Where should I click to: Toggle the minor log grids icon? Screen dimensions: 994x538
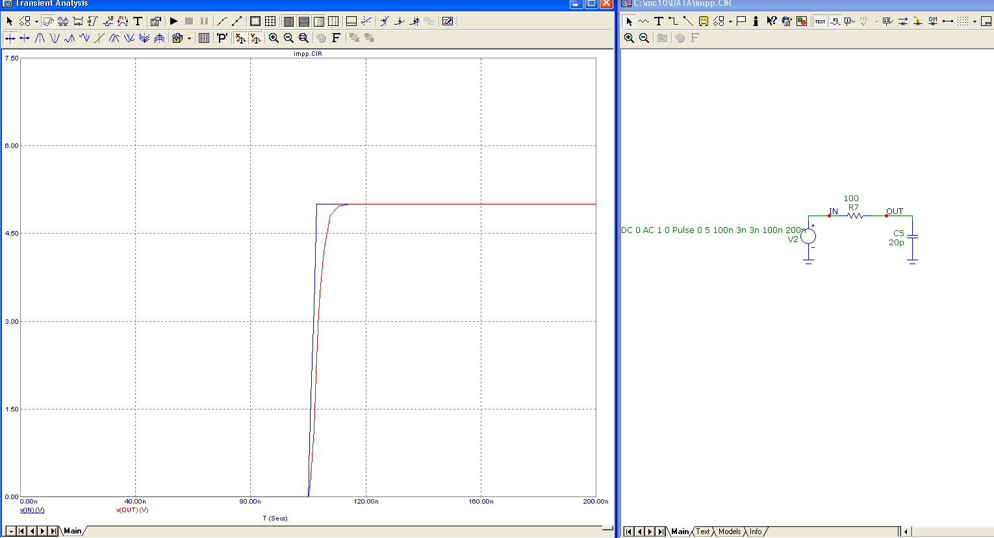click(x=318, y=21)
